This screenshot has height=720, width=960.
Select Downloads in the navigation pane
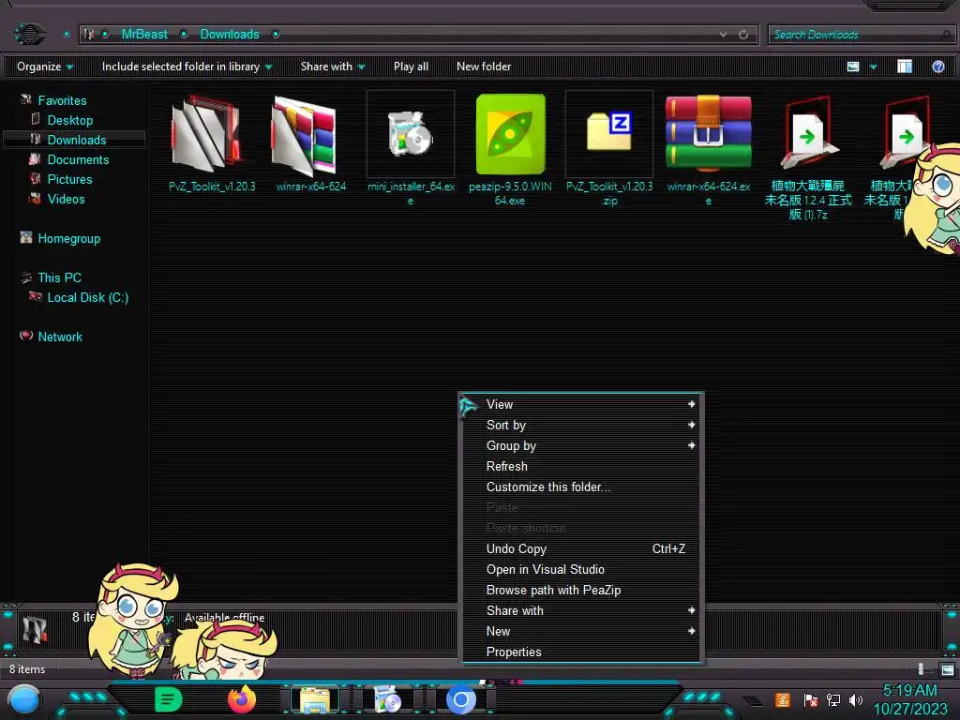(x=77, y=140)
